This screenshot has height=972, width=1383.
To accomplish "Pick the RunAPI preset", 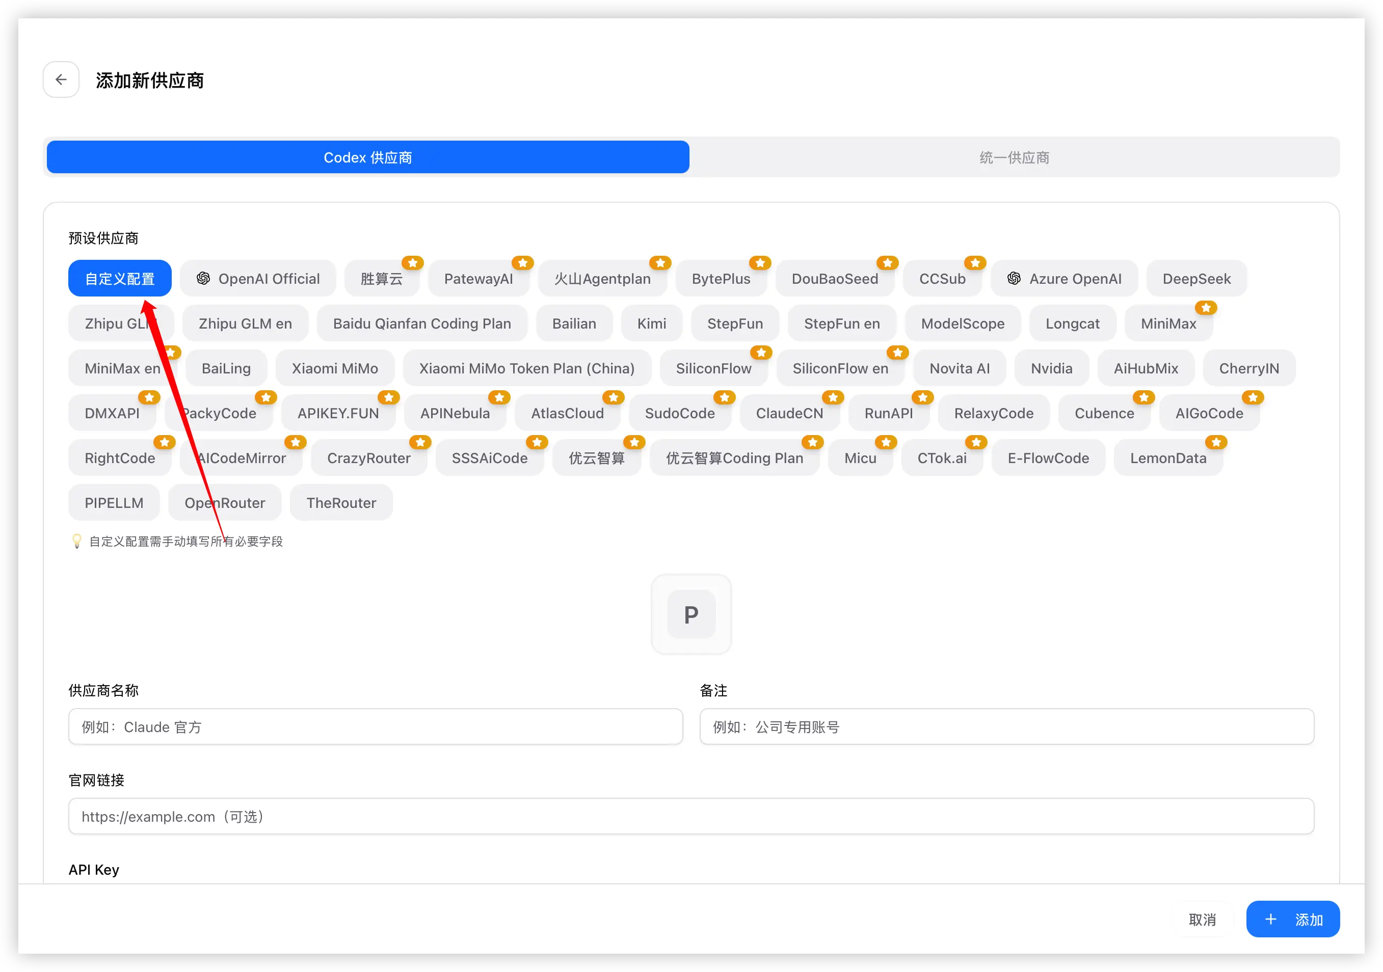I will click(889, 413).
